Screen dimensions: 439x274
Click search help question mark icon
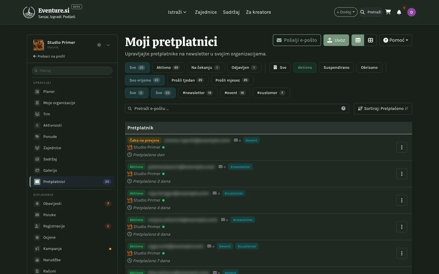343,108
